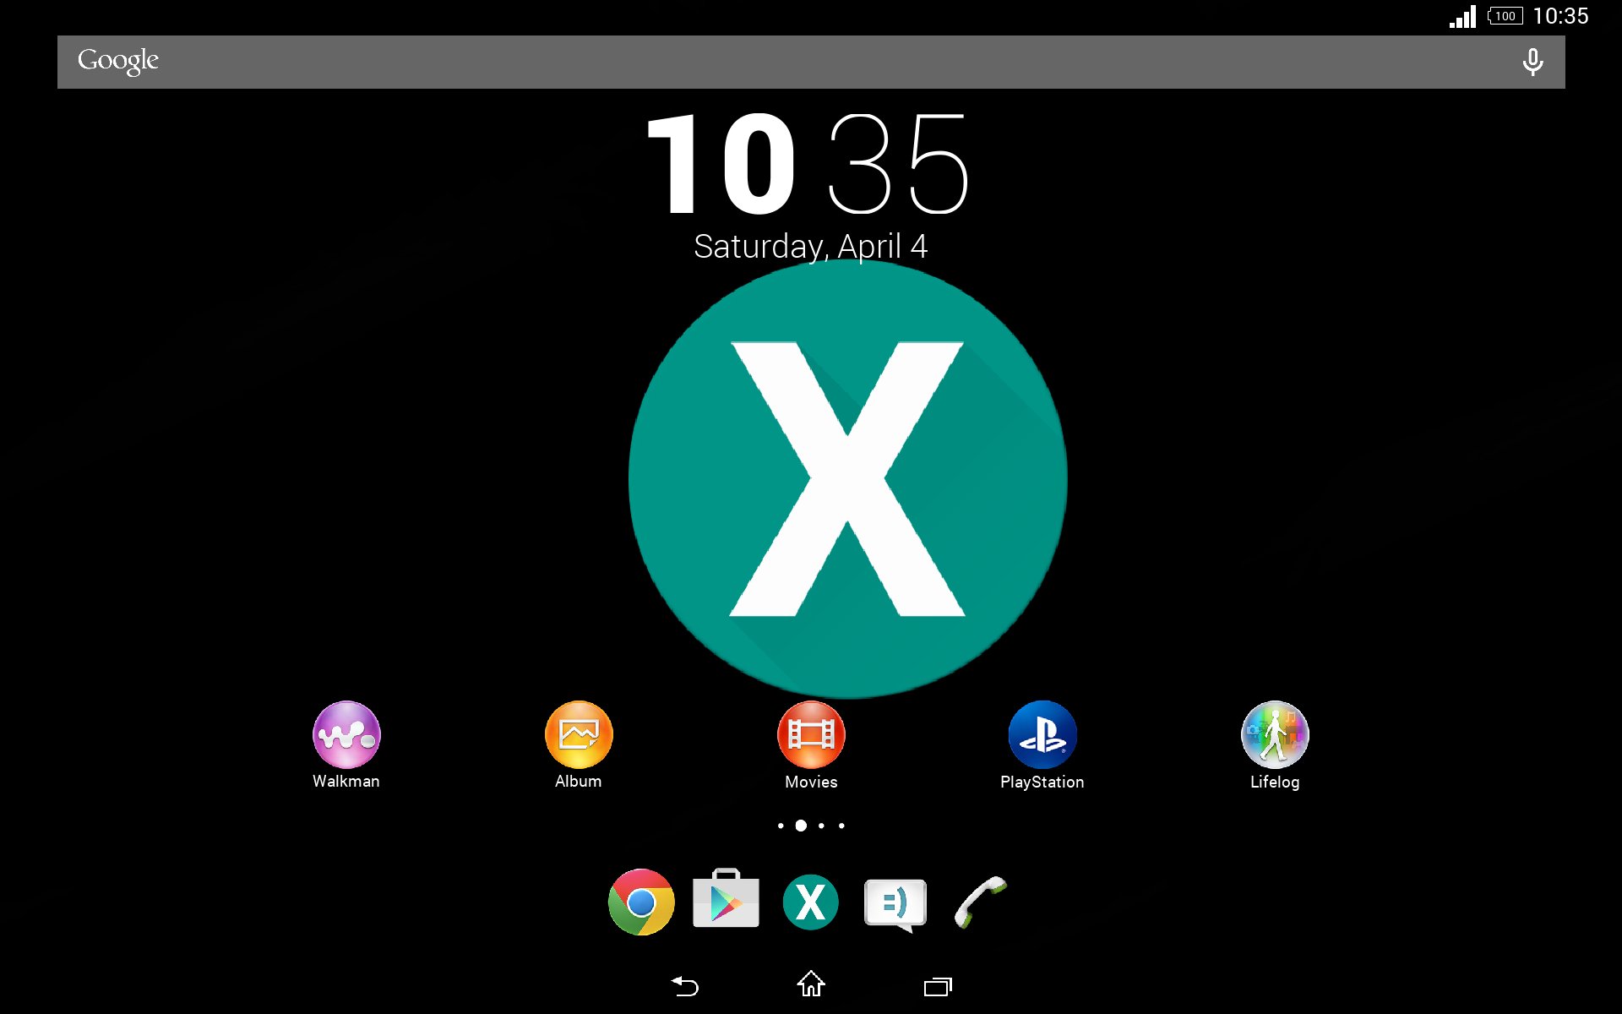Open the Recent Apps overview
The image size is (1622, 1014).
pos(938,985)
